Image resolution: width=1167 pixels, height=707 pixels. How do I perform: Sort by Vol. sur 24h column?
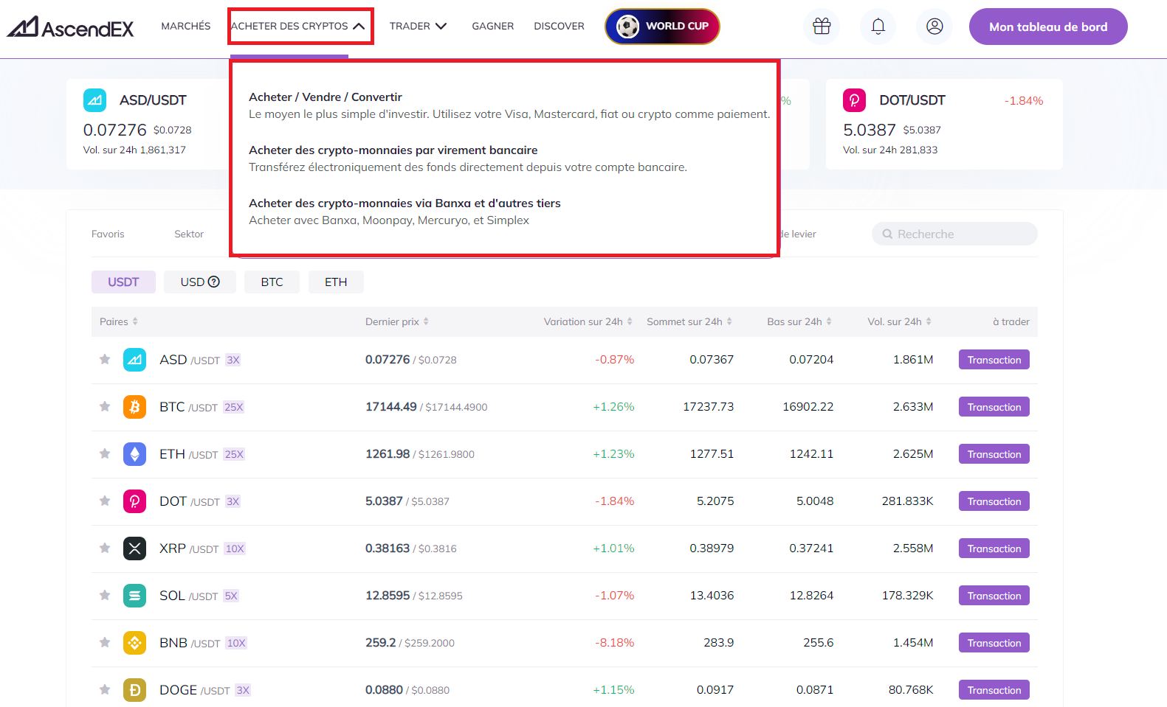click(x=900, y=321)
